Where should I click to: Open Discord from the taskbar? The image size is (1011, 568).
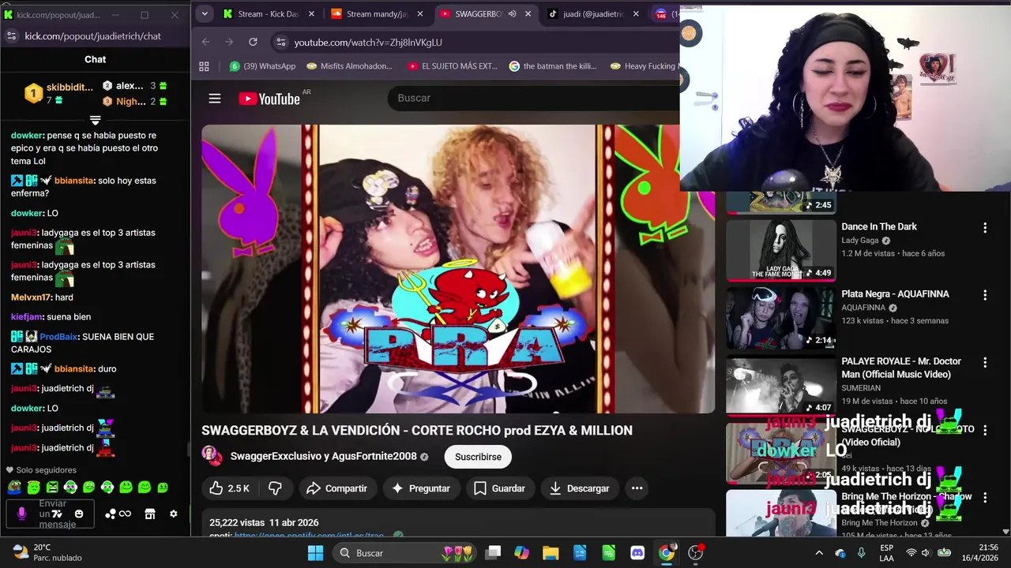coord(637,552)
